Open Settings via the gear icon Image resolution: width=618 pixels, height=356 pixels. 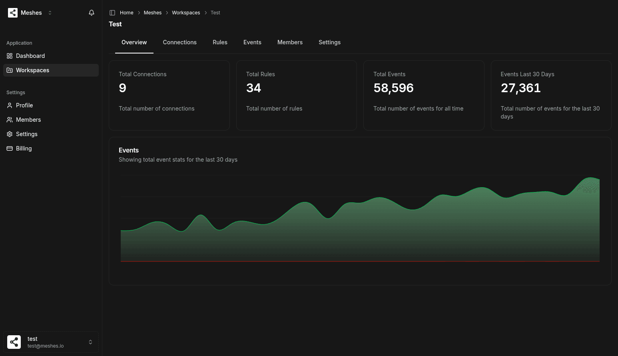click(10, 134)
